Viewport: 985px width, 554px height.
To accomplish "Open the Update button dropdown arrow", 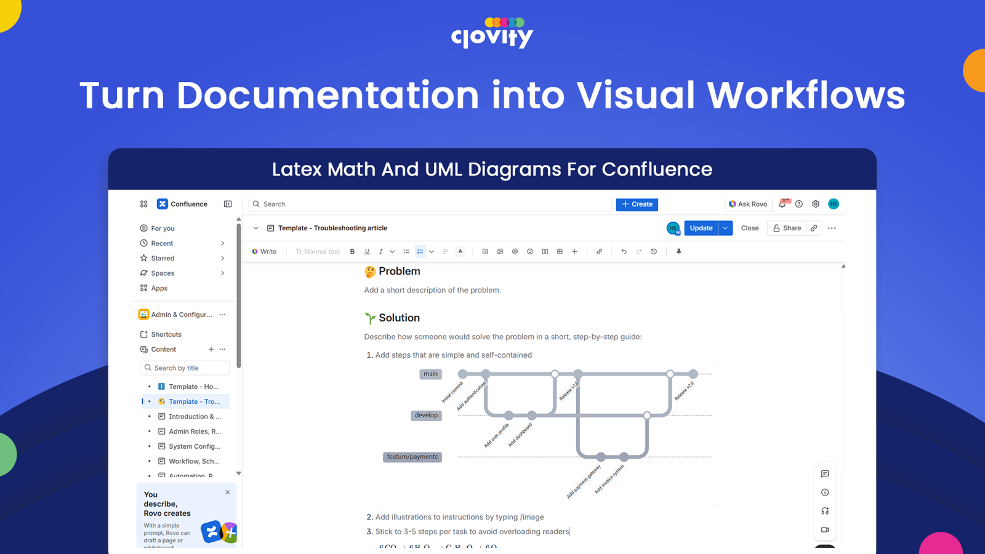I will [725, 228].
